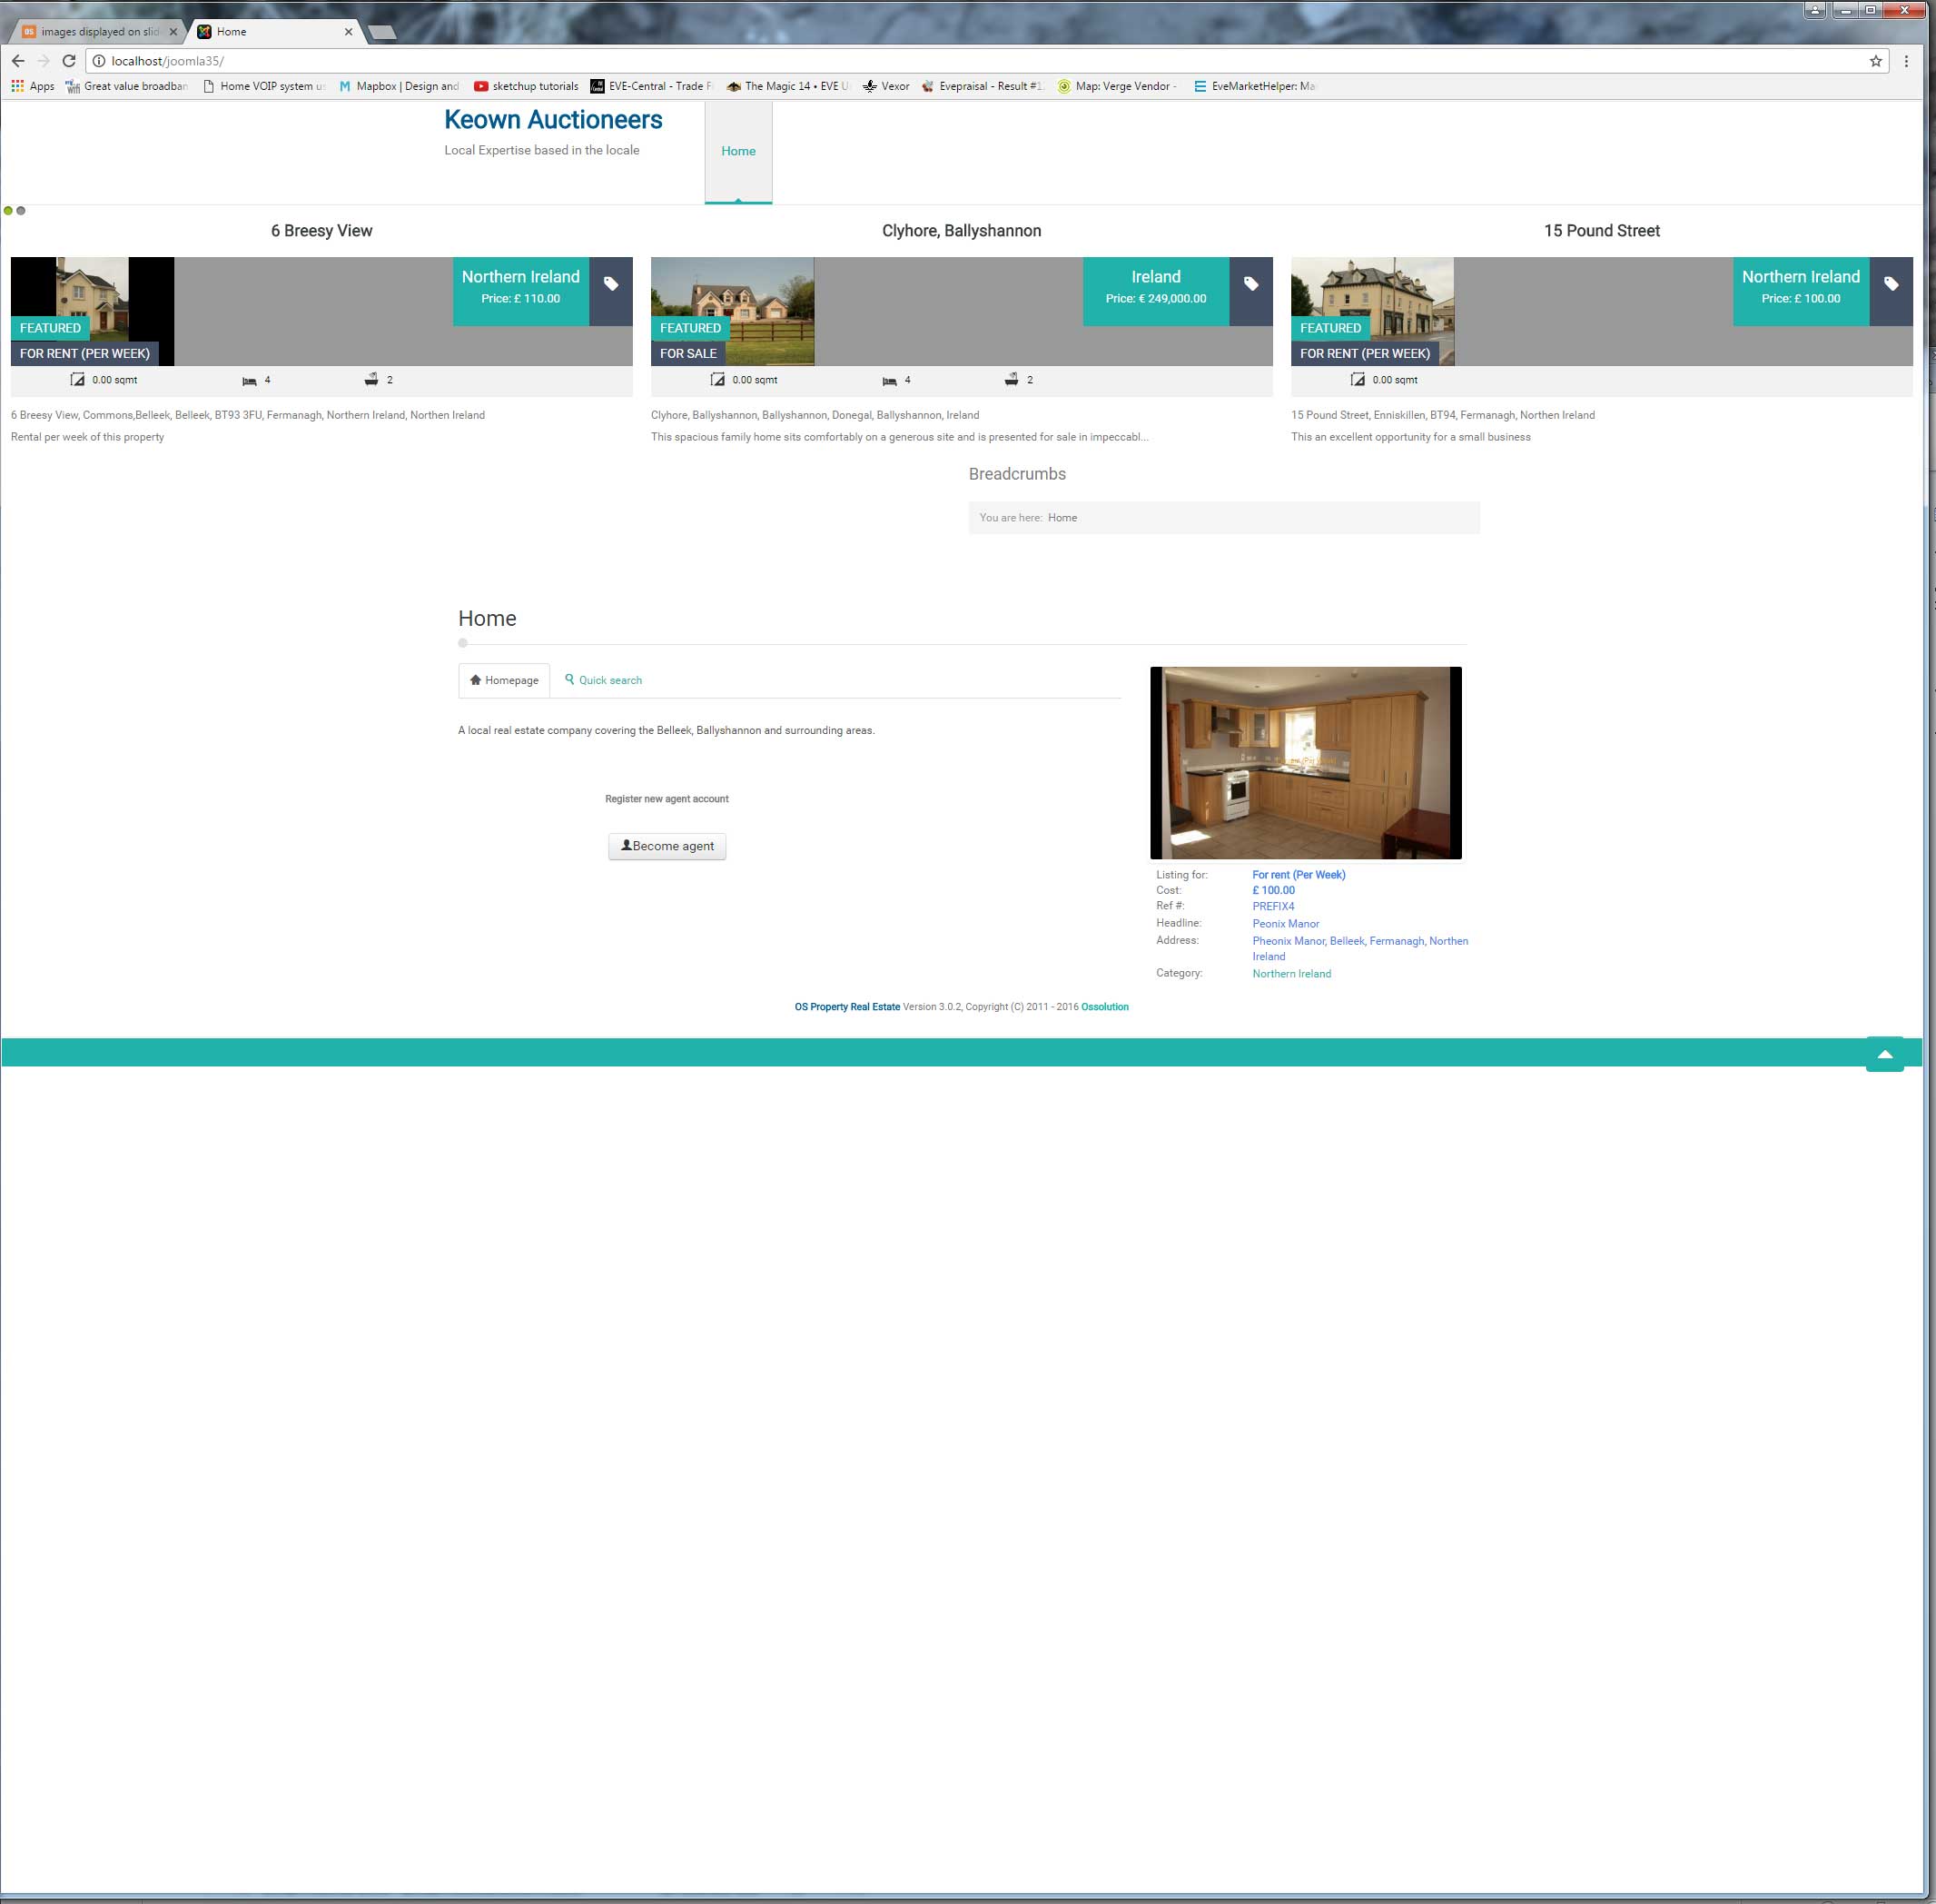Open the Map: Verge Vendor bookmark
1936x1904 pixels.
click(1118, 86)
